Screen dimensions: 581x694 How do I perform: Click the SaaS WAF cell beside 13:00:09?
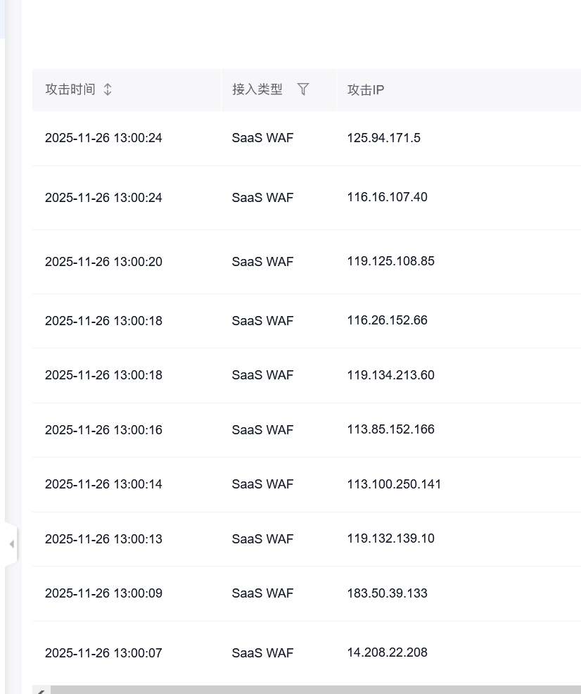pyautogui.click(x=262, y=593)
